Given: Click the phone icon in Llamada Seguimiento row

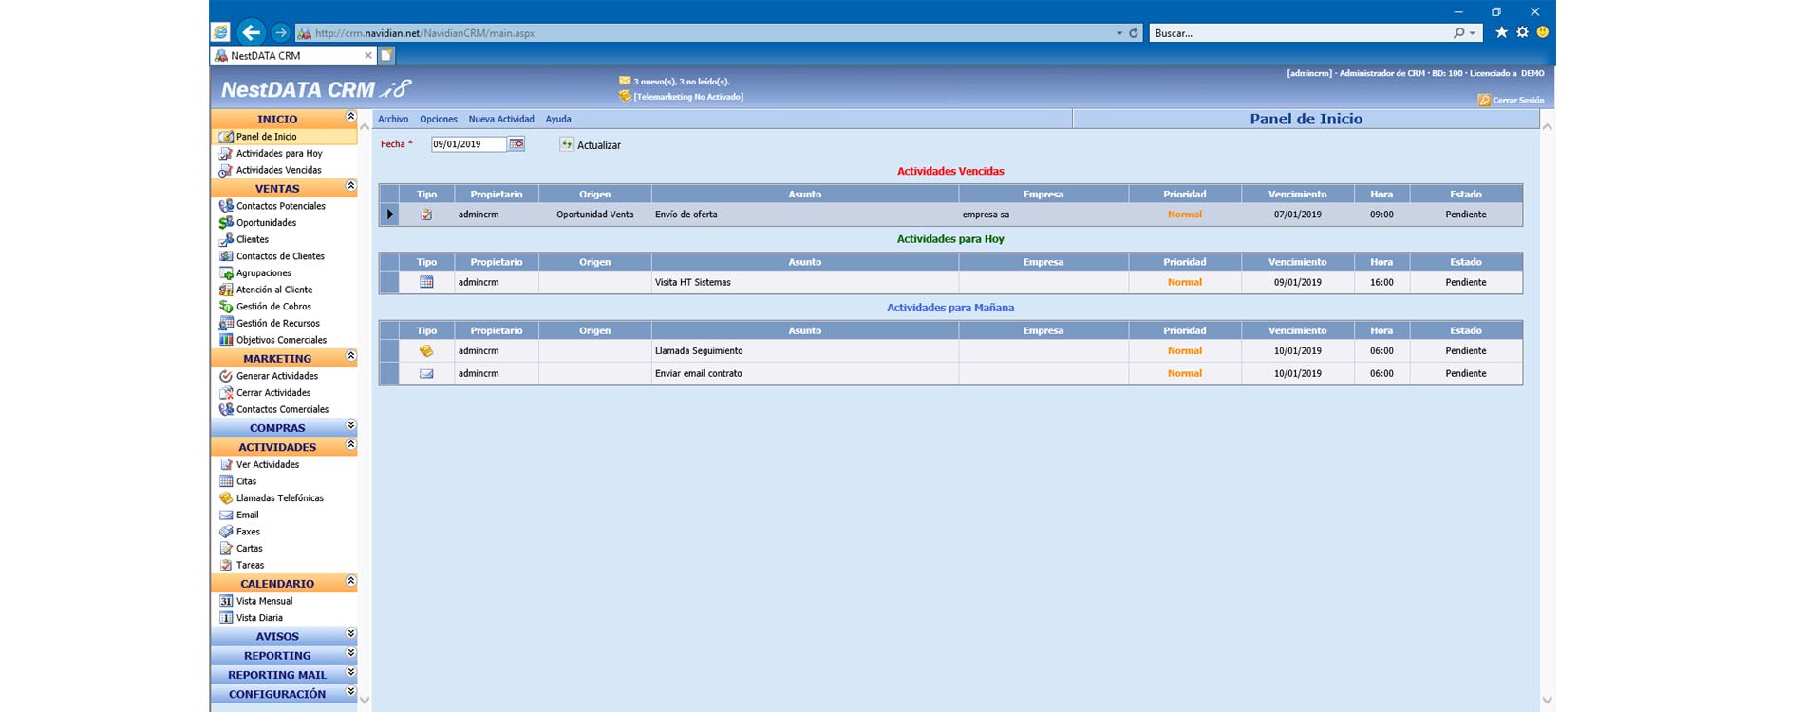Looking at the screenshot, I should point(426,350).
